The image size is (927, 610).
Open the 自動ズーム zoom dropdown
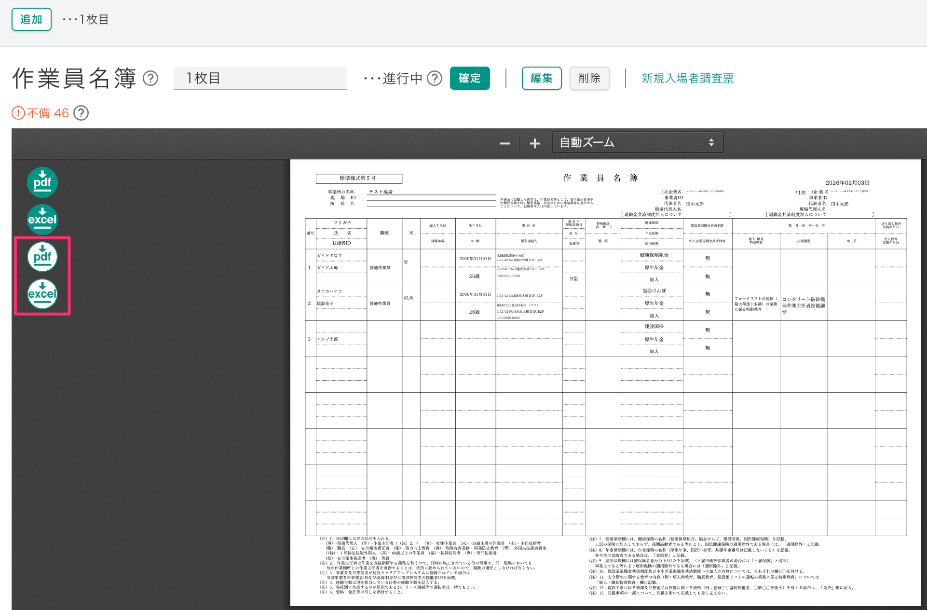pyautogui.click(x=637, y=142)
